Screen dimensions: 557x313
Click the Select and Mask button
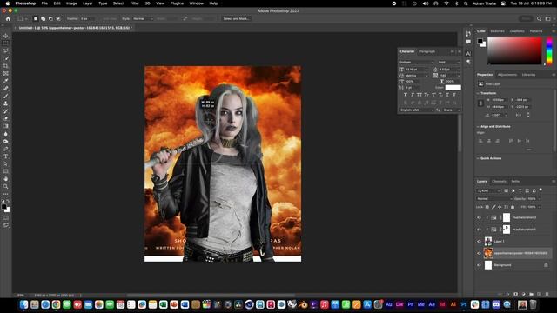236,18
